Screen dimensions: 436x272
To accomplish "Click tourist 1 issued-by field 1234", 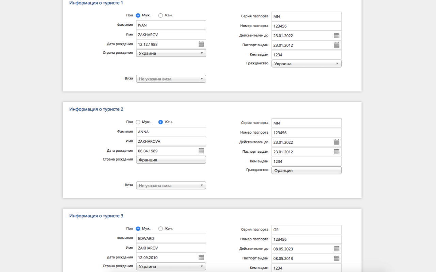I will click(x=307, y=55).
